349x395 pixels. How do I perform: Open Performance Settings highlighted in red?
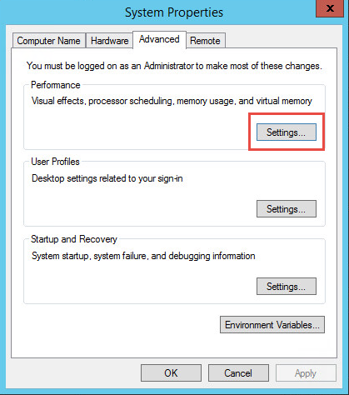coord(287,132)
